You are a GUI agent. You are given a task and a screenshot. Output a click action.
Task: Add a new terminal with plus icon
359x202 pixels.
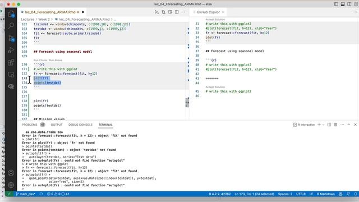point(319,125)
